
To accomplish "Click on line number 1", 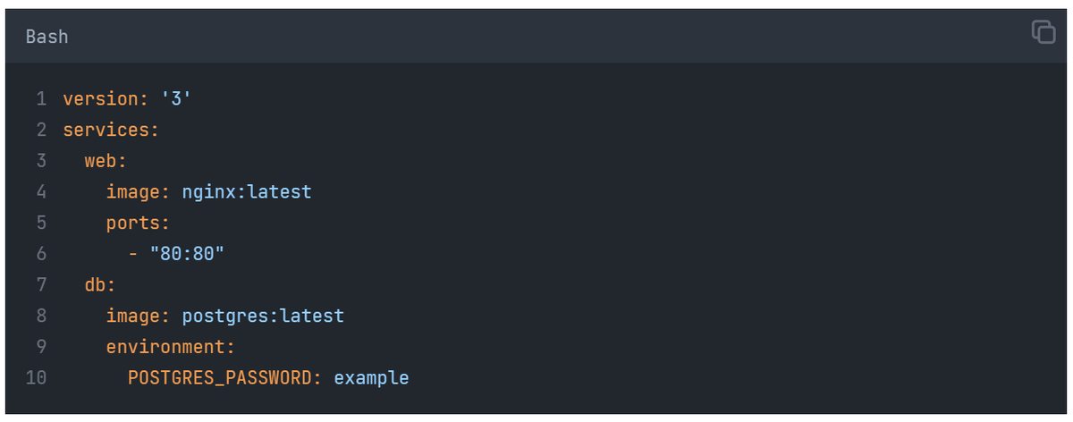I will [x=41, y=98].
